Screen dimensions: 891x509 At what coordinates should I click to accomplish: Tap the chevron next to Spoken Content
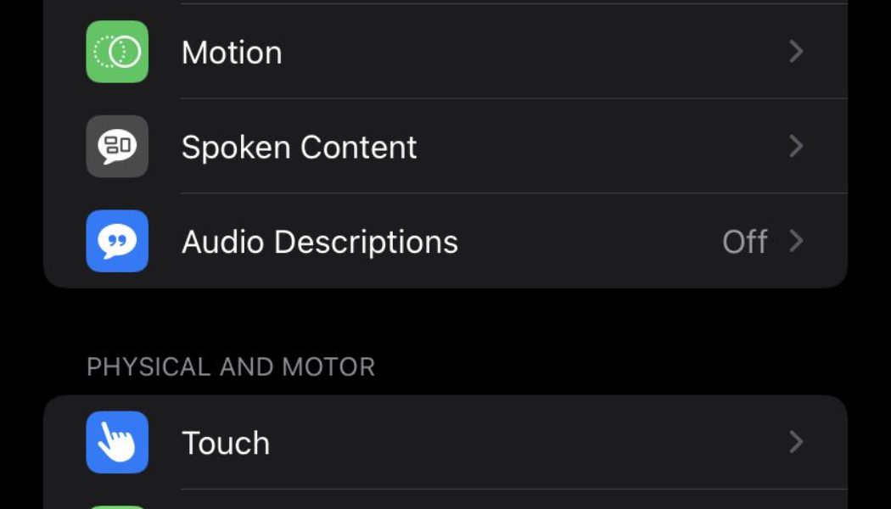tap(796, 146)
